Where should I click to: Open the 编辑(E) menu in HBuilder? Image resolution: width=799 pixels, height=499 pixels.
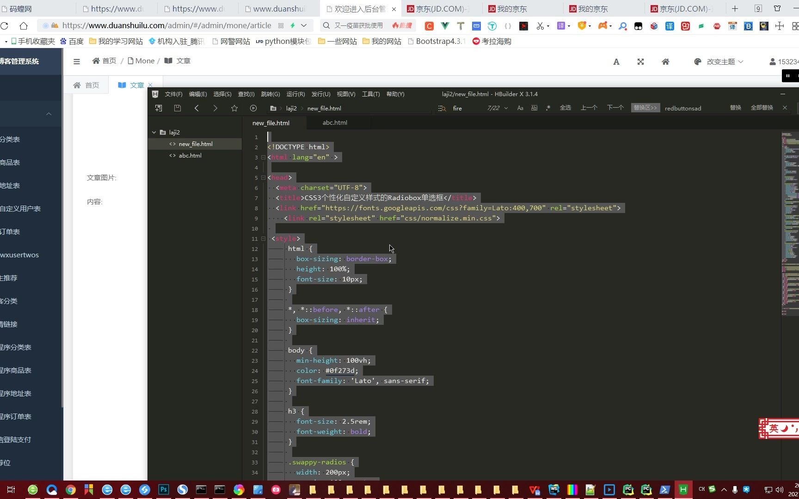(198, 94)
